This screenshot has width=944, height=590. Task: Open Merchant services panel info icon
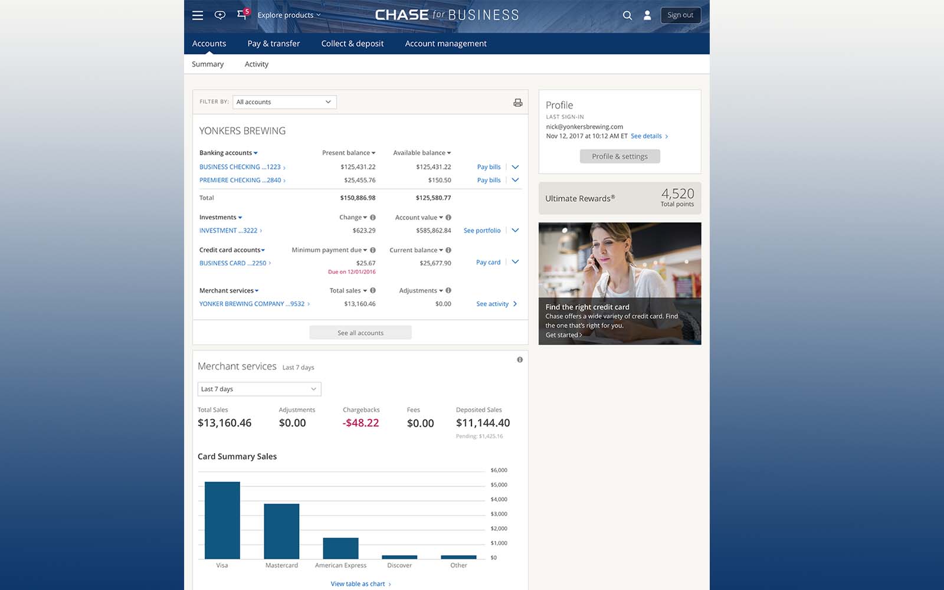[520, 360]
